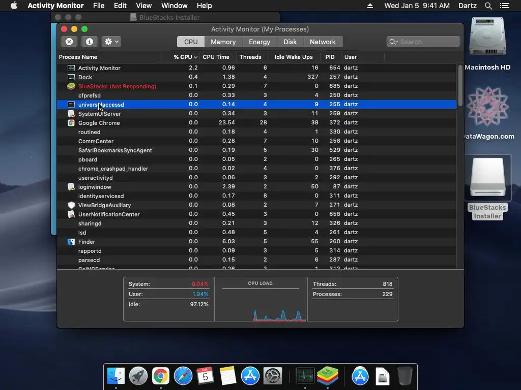The image size is (521, 390).
Task: Select the loginwindow process icon
Action: pos(71,187)
